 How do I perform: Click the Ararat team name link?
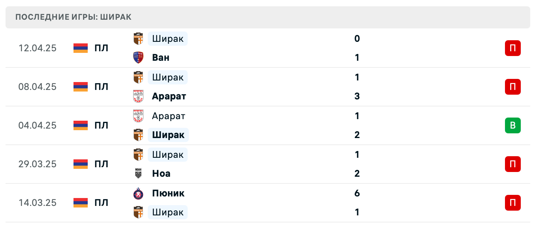169,96
